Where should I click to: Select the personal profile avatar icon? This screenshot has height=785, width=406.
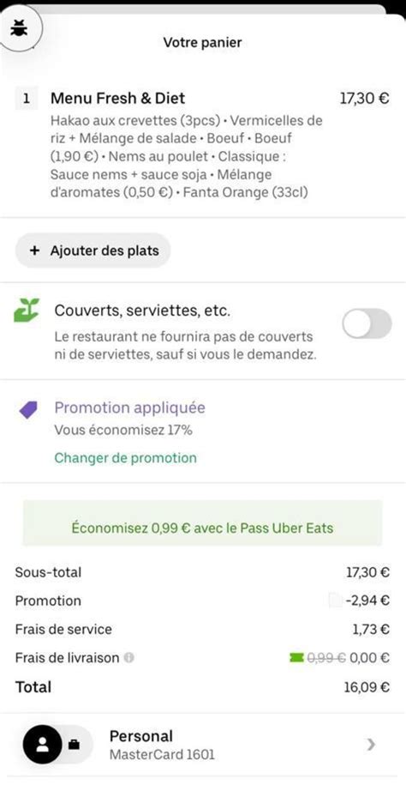pyautogui.click(x=43, y=745)
